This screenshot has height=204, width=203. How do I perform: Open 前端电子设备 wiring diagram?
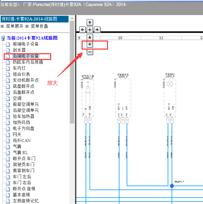pos(26,44)
